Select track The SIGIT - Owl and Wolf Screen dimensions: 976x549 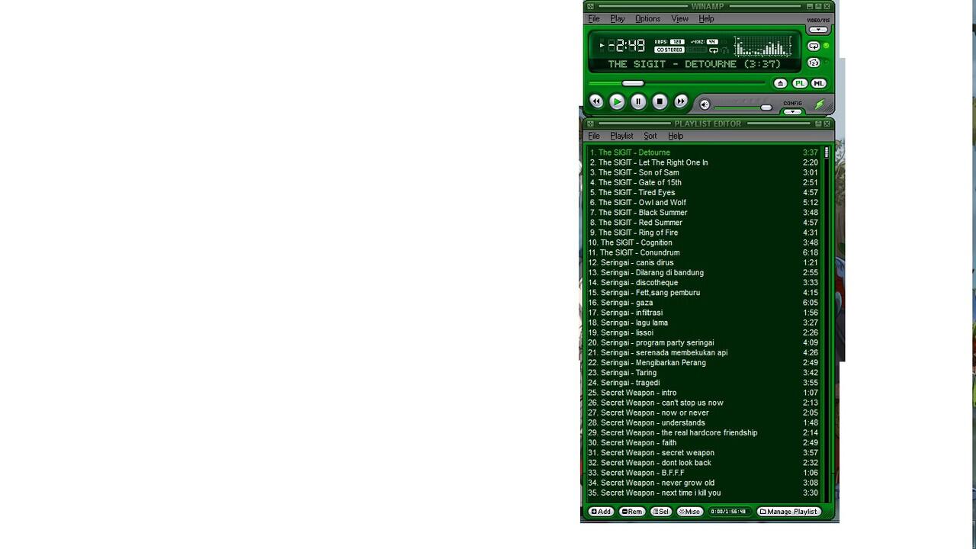[x=704, y=202]
